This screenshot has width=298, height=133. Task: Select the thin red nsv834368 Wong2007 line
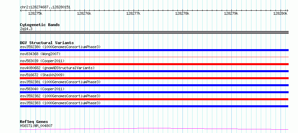click(x=154, y=57)
